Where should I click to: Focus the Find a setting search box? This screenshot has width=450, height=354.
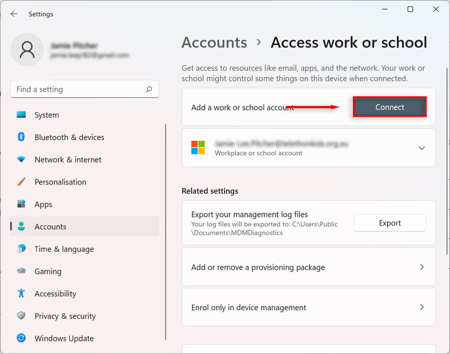[79, 89]
